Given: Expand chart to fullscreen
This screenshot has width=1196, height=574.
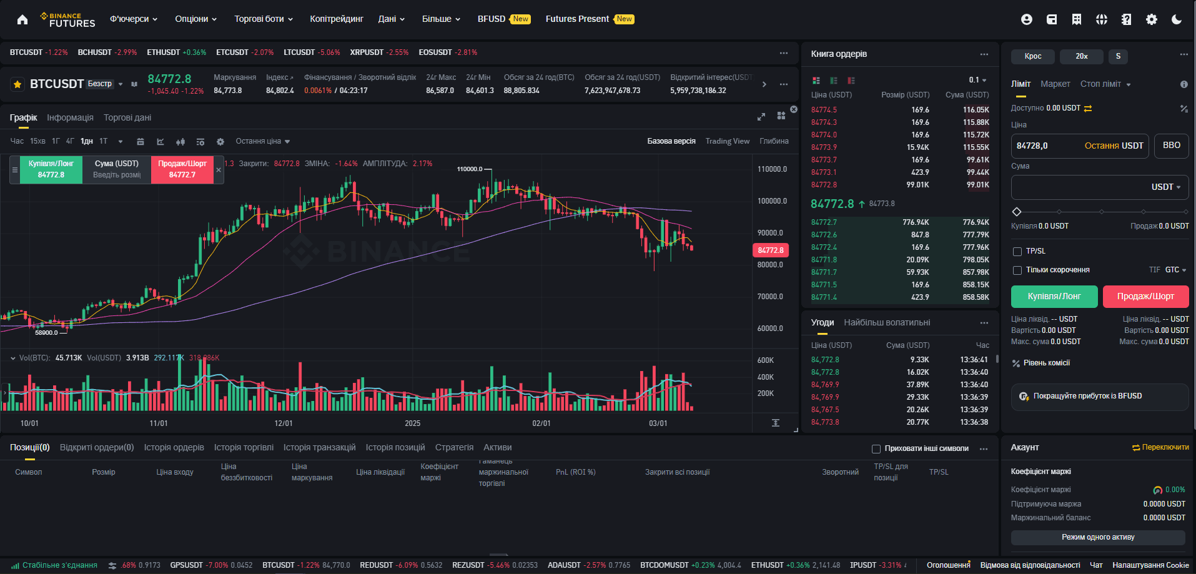Looking at the screenshot, I should coord(761,117).
